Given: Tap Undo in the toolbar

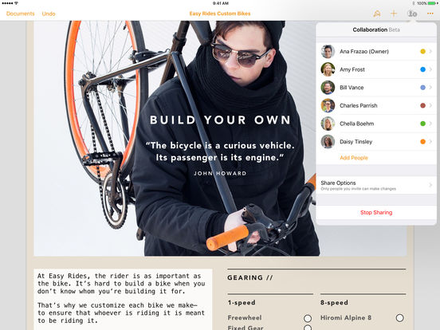Looking at the screenshot, I should point(49,14).
